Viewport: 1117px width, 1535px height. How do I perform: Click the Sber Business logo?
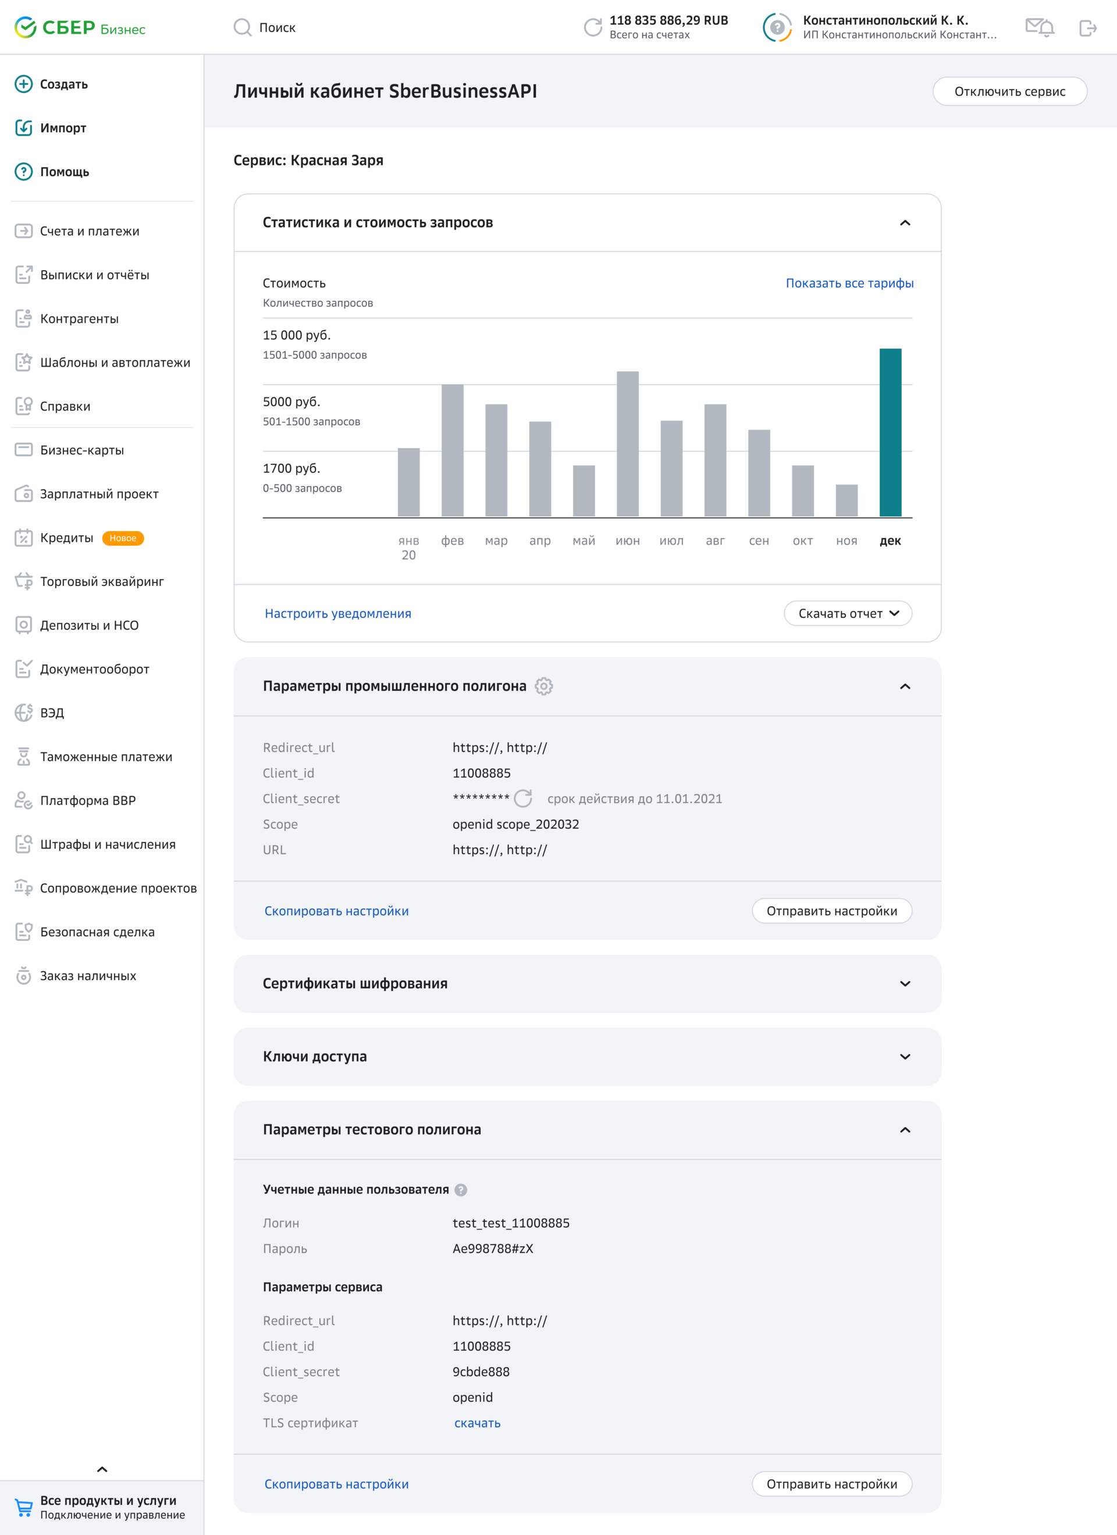(80, 28)
